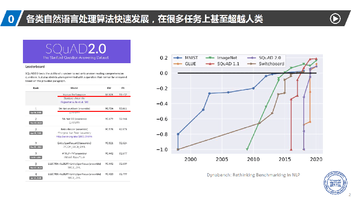Click the F1 column header
The height and width of the screenshot is (197, 351).
pyautogui.click(x=123, y=88)
